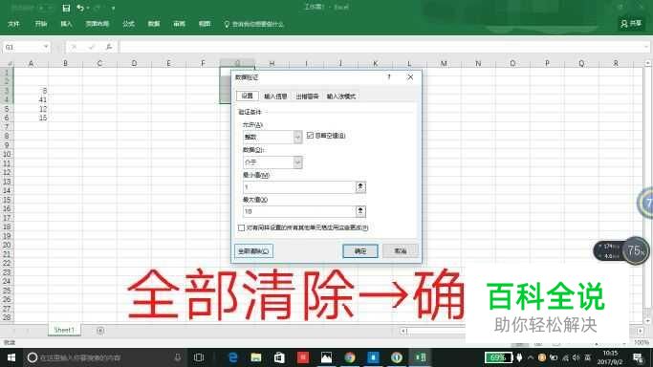The height and width of the screenshot is (367, 653).
Task: Click the Insert Function fx icon
Action: click(x=109, y=47)
